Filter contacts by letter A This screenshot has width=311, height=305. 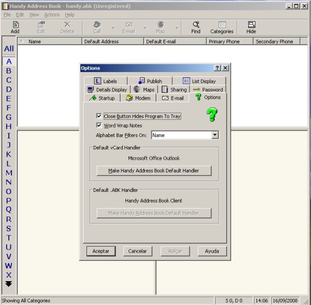(x=9, y=62)
